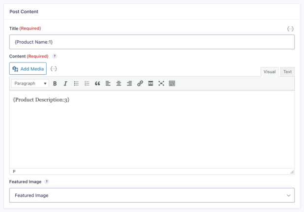Click the Add Media button

pyautogui.click(x=28, y=68)
